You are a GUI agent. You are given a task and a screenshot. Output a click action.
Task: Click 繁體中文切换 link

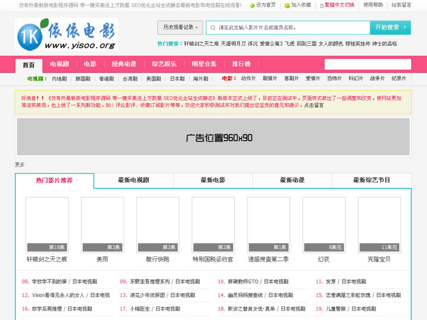339,5
